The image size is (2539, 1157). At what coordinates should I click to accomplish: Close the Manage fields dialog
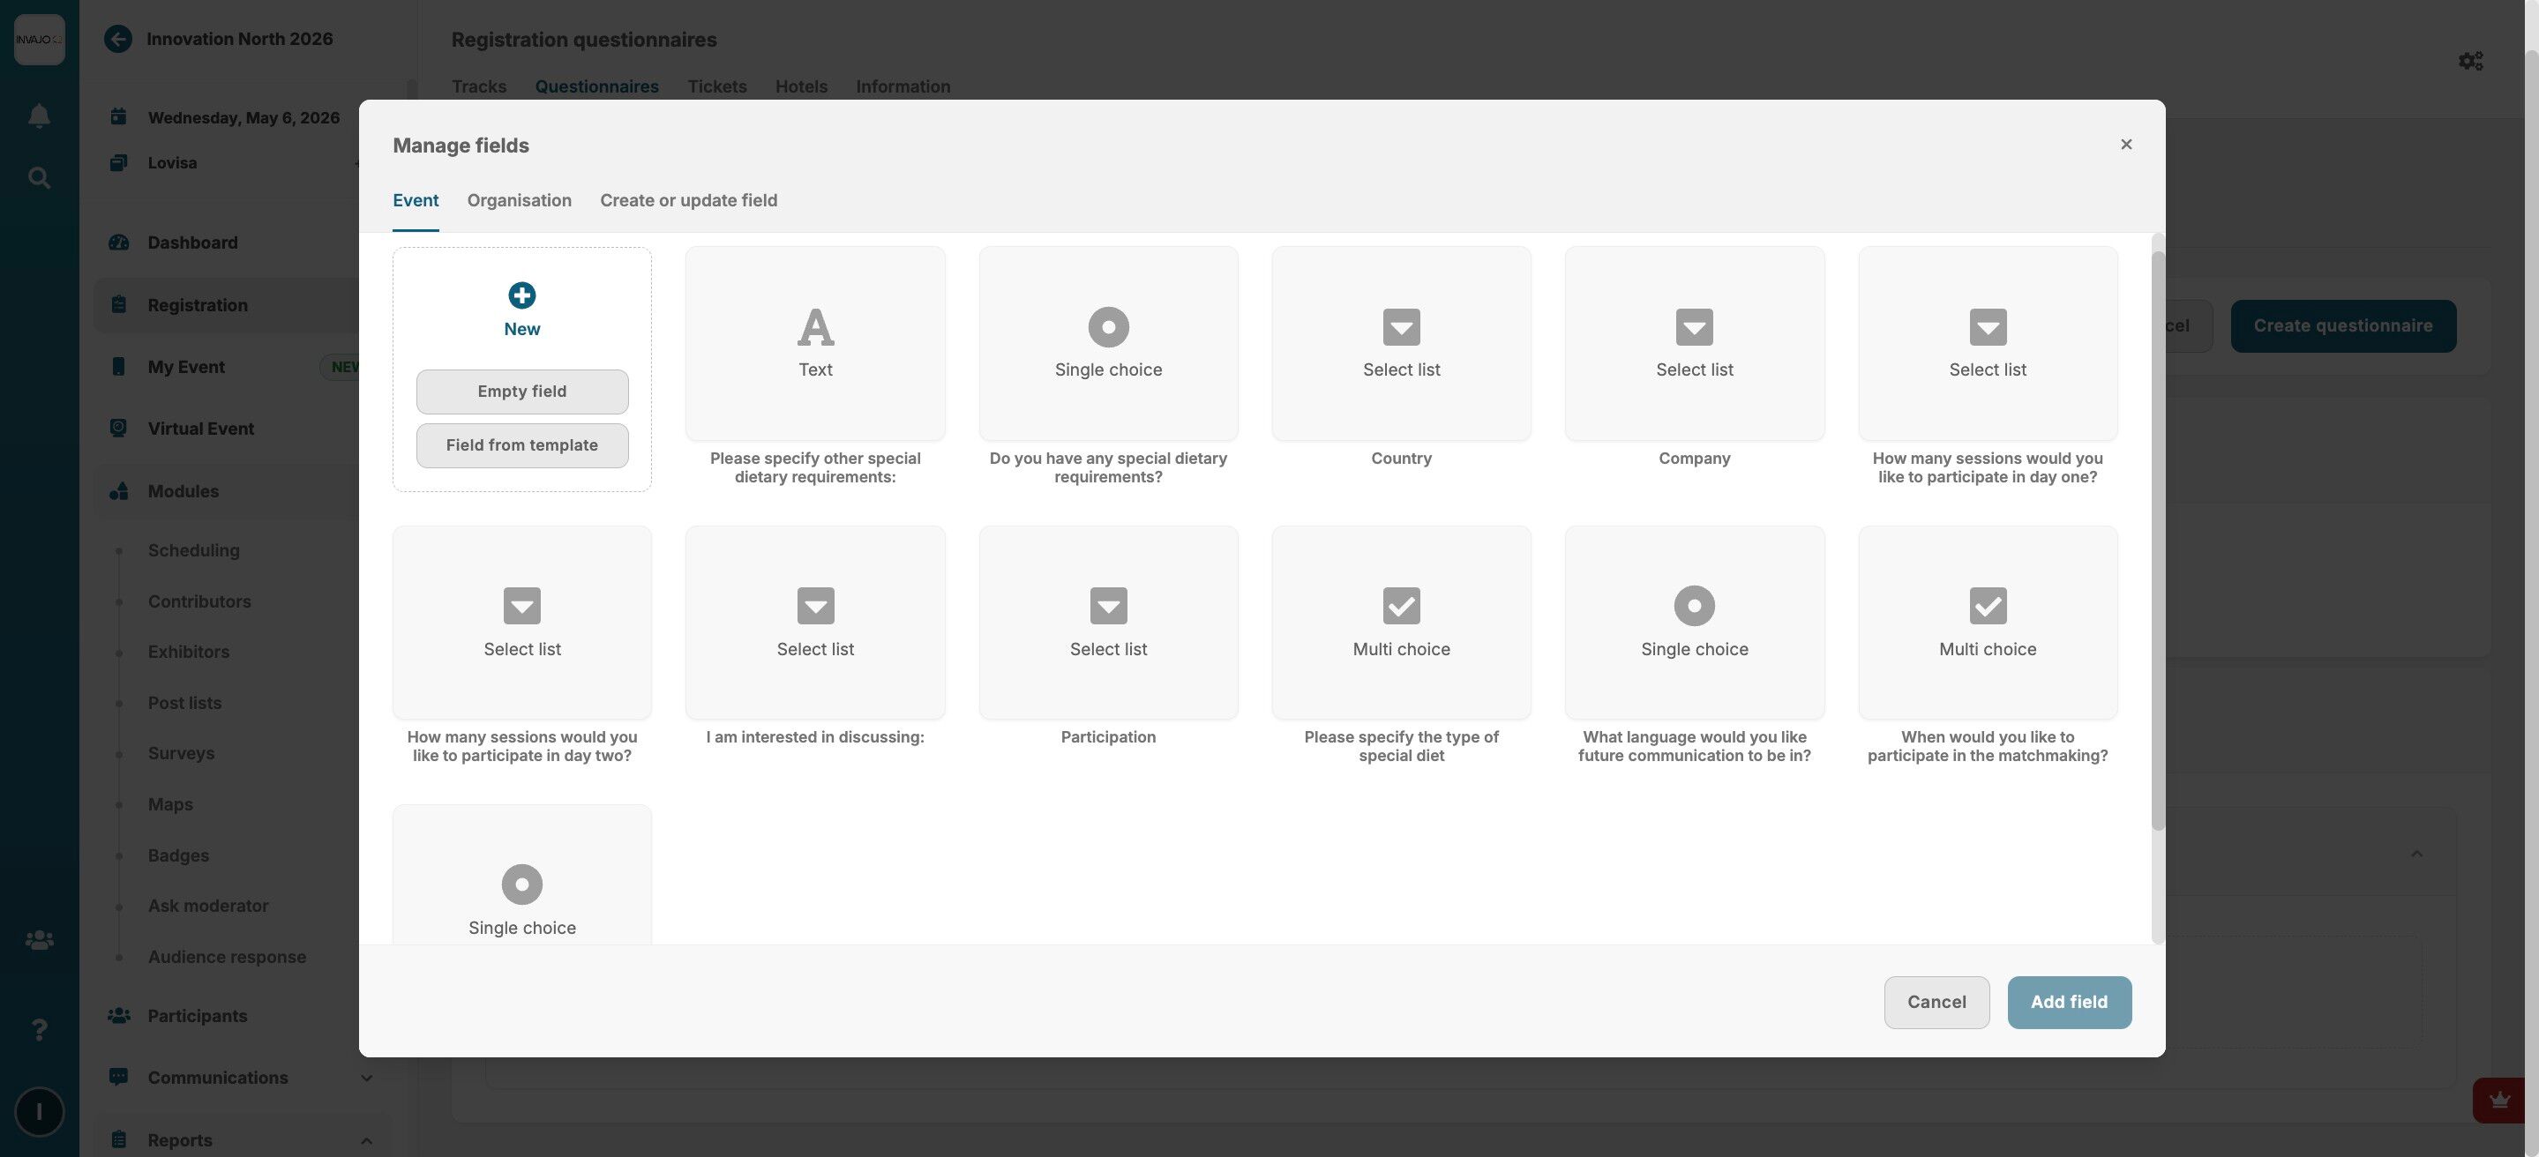[x=2125, y=145]
